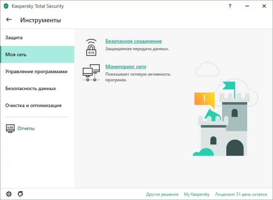The width and height of the screenshot is (273, 200).
Task: Click the Kaspersky Total Security title text
Action: coord(38,6)
